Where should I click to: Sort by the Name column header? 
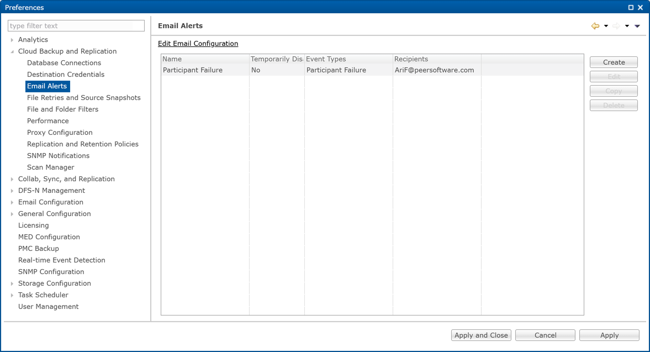click(205, 59)
